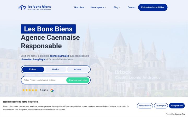Click the five gold stars rating

pyautogui.click(x=30, y=90)
